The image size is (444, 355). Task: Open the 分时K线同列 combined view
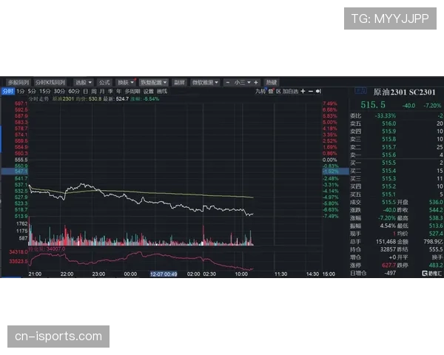coord(50,82)
